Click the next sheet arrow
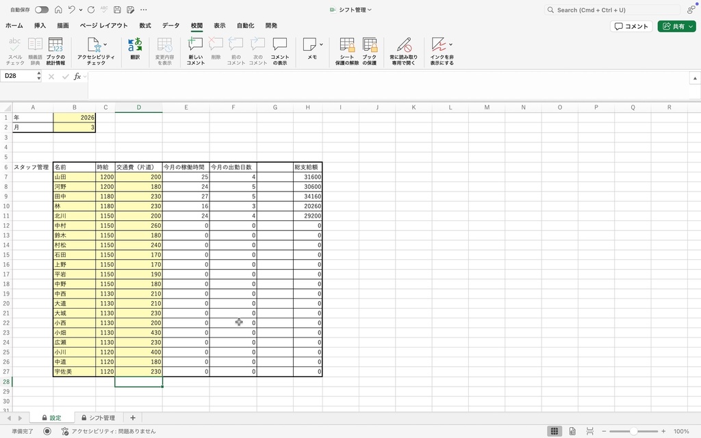Screen dimensions: 701x438 20,418
